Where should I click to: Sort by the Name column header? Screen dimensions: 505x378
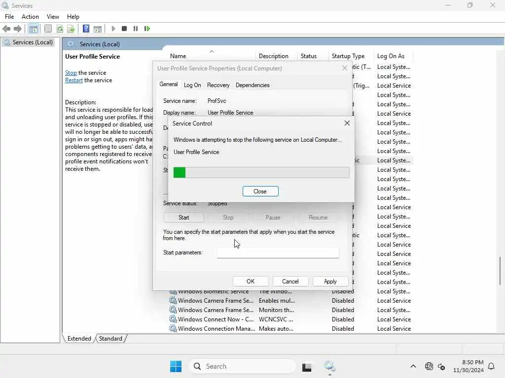click(178, 56)
